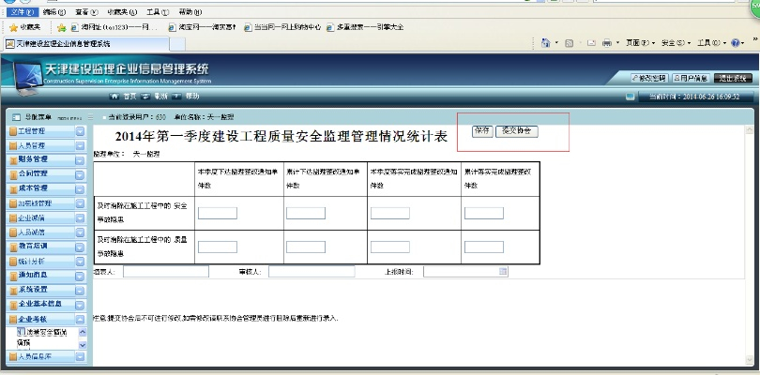This screenshot has width=760, height=375.
Task: Open the 文件 menu in menu bar
Action: [x=19, y=12]
